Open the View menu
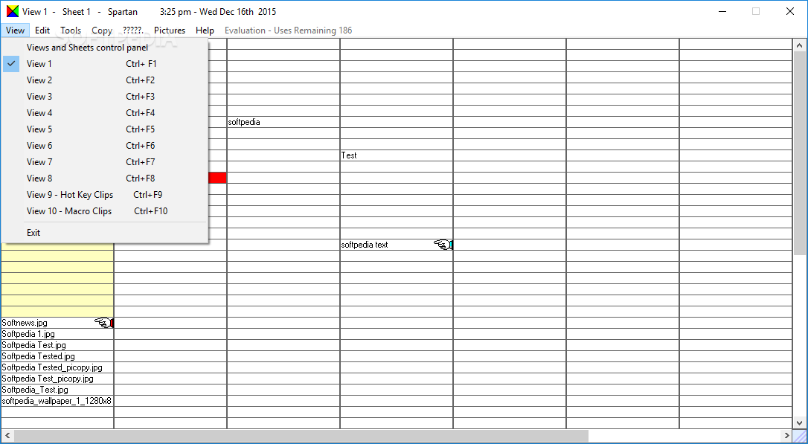808x444 pixels. click(x=15, y=30)
